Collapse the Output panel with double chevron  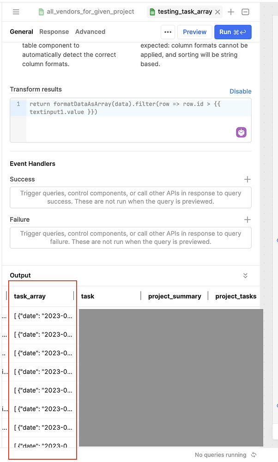click(245, 275)
